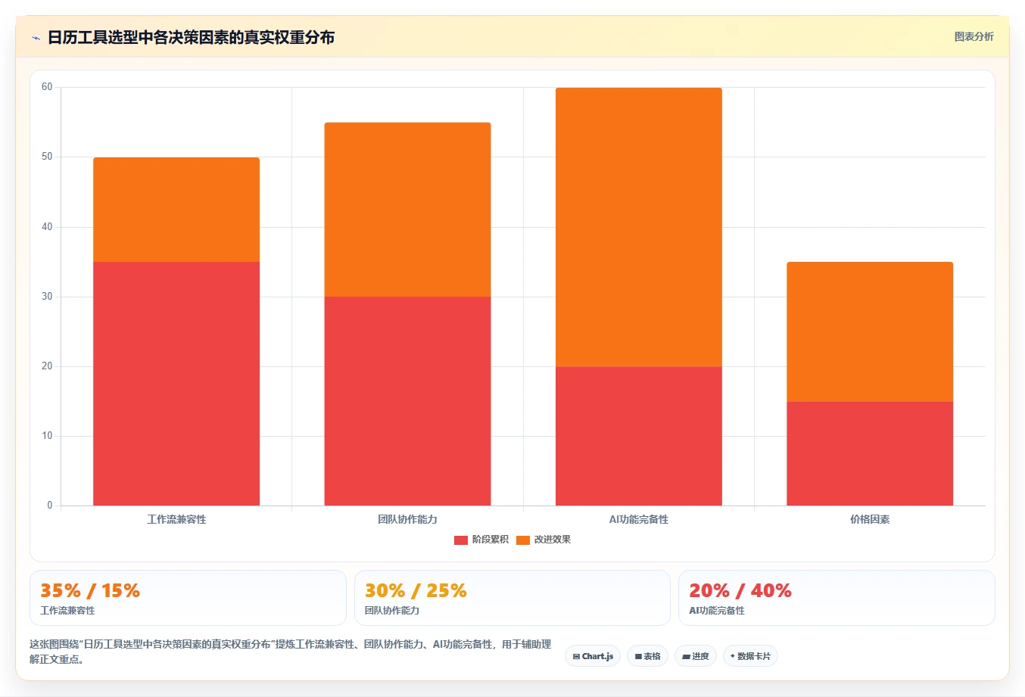Click the orange 团队协作能力 bar segment
Viewport: 1025px width, 697px height.
407,210
